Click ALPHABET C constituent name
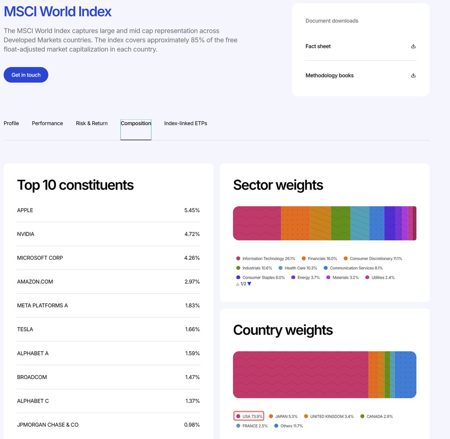The width and height of the screenshot is (450, 439). (x=33, y=401)
